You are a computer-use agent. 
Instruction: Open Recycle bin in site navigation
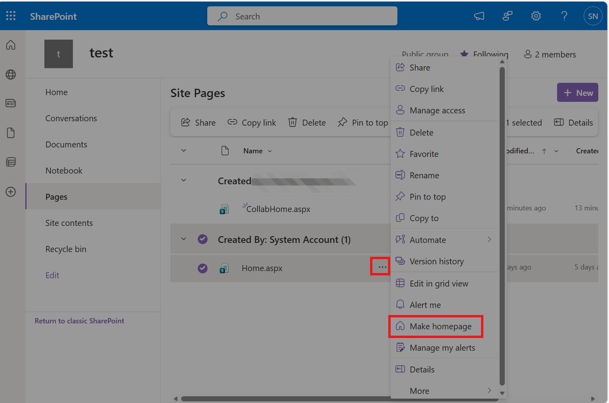click(66, 249)
